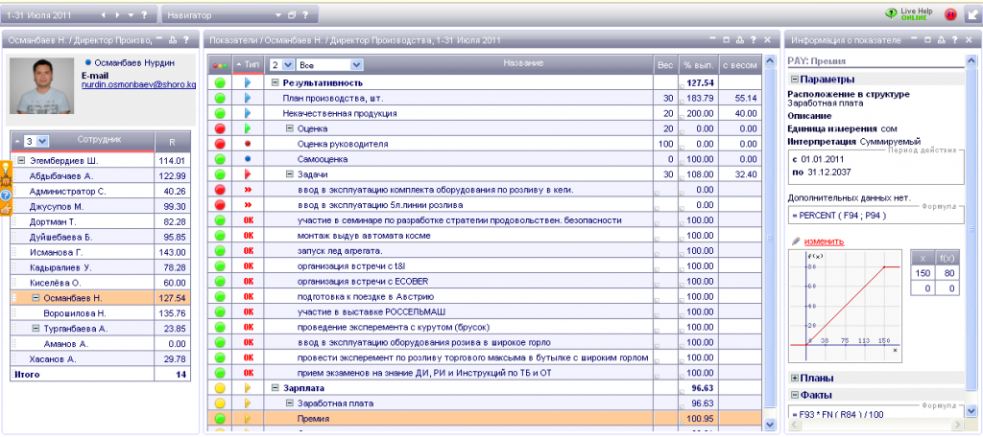The image size is (983, 437).
Task: Collapse Турганбаева А. tree node
Action: [x=36, y=329]
